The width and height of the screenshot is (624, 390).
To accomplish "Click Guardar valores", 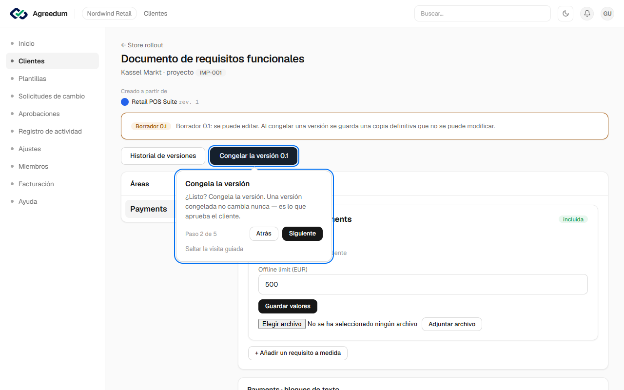I will [288, 306].
